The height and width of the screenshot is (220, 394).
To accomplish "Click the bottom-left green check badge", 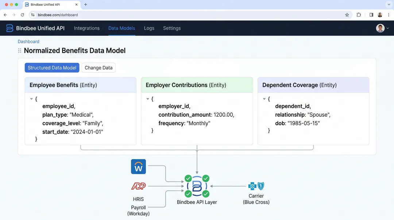I will coord(188,194).
